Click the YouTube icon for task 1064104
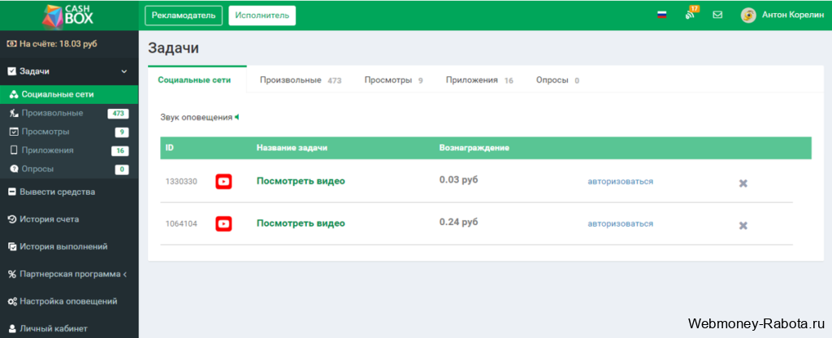832x338 pixels. 223,224
